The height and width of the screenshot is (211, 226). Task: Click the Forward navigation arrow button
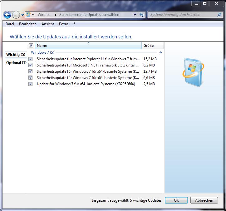(16, 15)
